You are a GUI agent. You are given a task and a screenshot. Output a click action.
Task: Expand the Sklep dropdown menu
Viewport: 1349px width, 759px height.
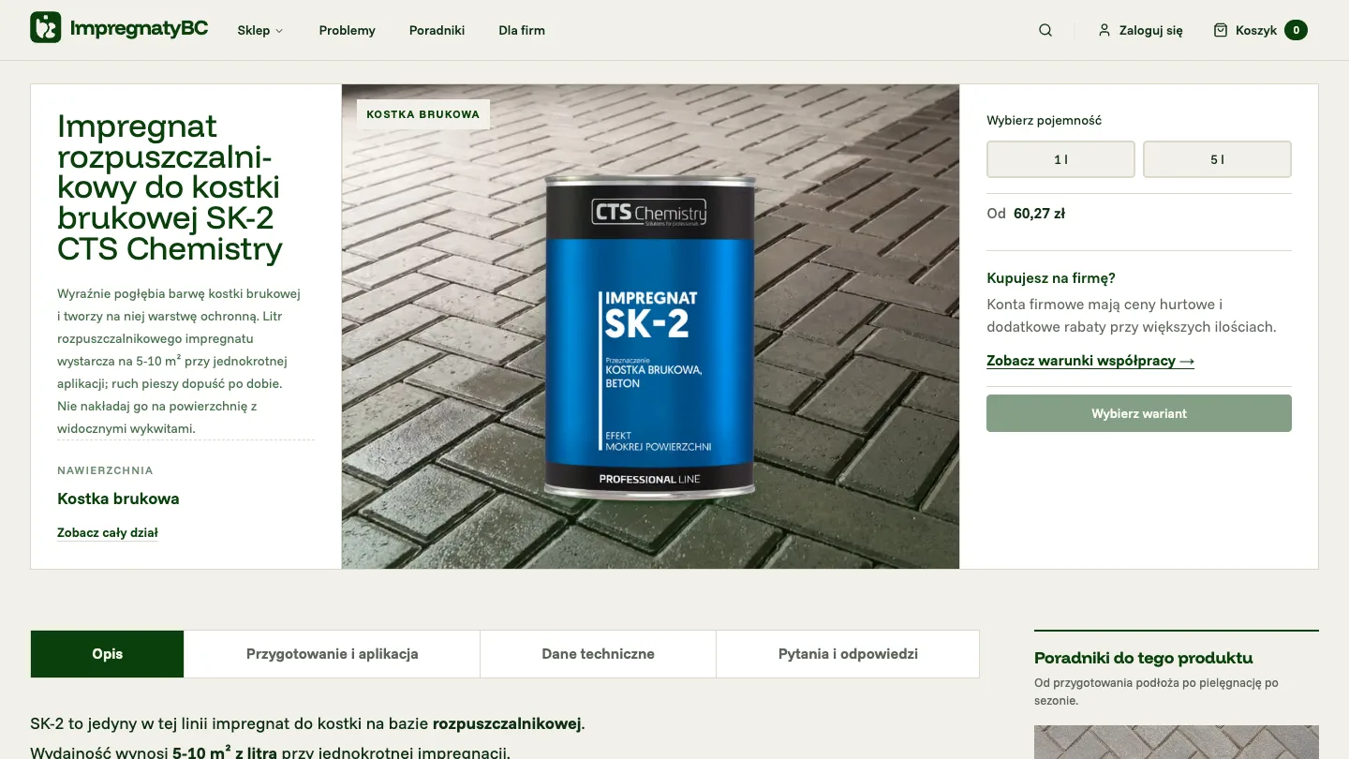(x=260, y=30)
